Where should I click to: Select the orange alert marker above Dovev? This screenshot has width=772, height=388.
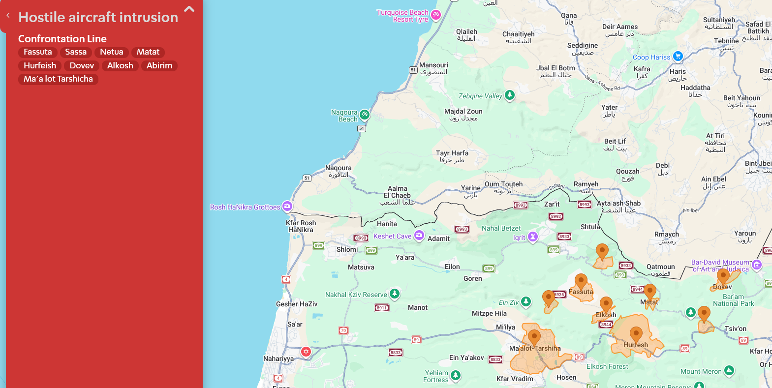pyautogui.click(x=723, y=277)
